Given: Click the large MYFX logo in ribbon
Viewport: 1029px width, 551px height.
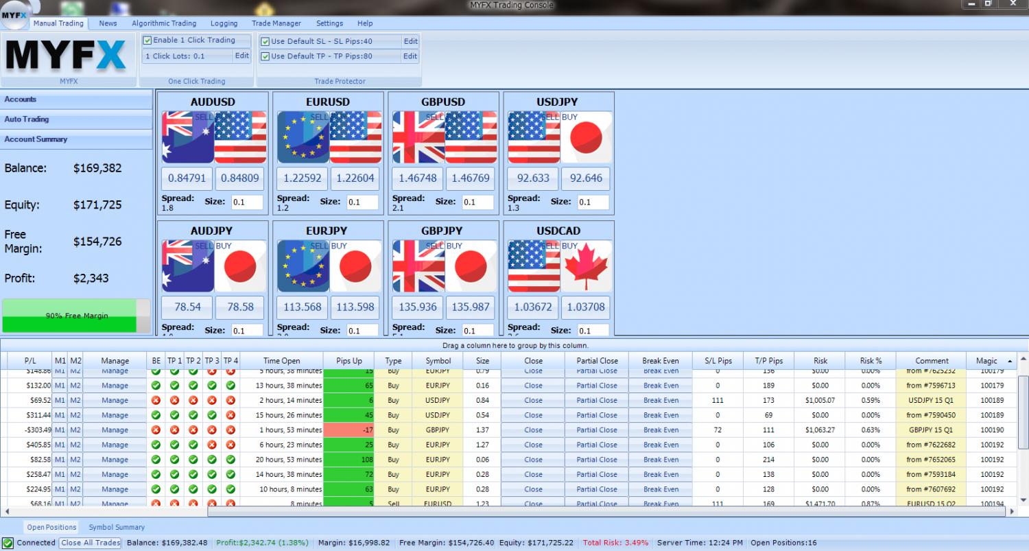Looking at the screenshot, I should 67,55.
